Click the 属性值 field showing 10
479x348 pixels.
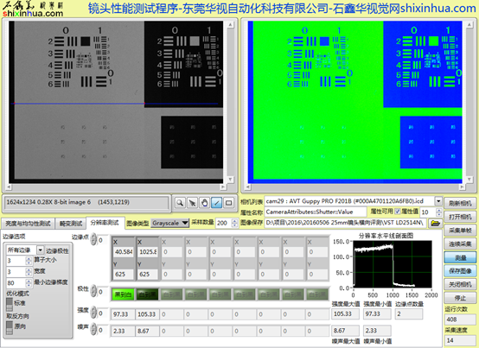pos(428,212)
